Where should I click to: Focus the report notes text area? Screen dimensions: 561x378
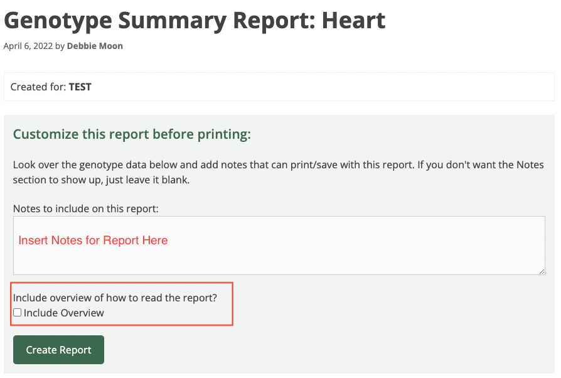[x=279, y=246]
